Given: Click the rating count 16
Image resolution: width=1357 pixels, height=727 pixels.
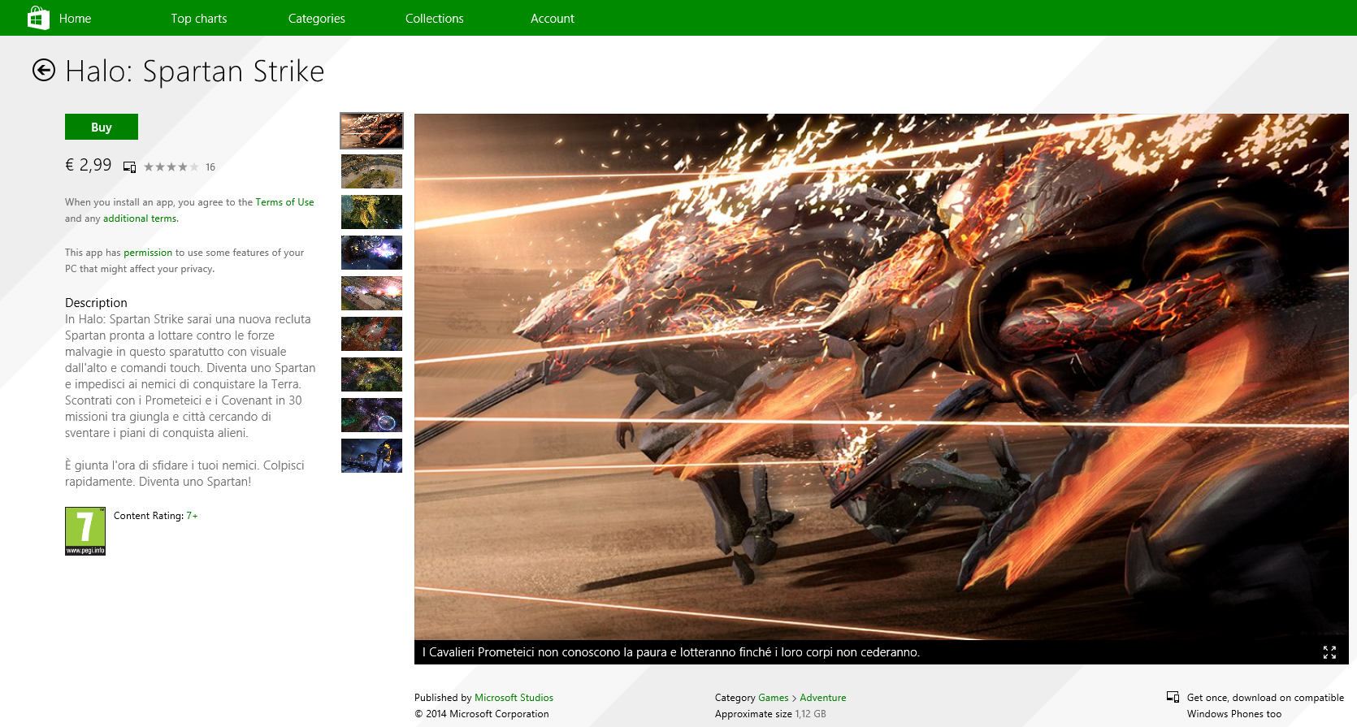Looking at the screenshot, I should pos(210,167).
